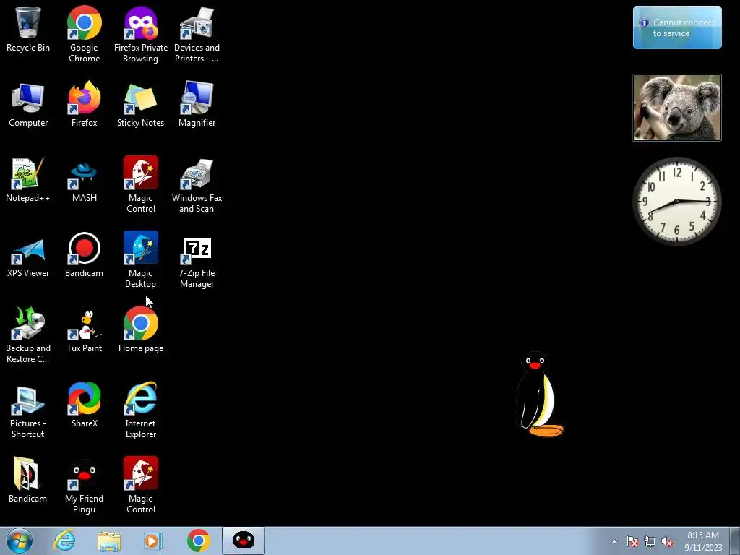The image size is (740, 555).
Task: Open the Recycle Bin icon
Action: pyautogui.click(x=28, y=29)
